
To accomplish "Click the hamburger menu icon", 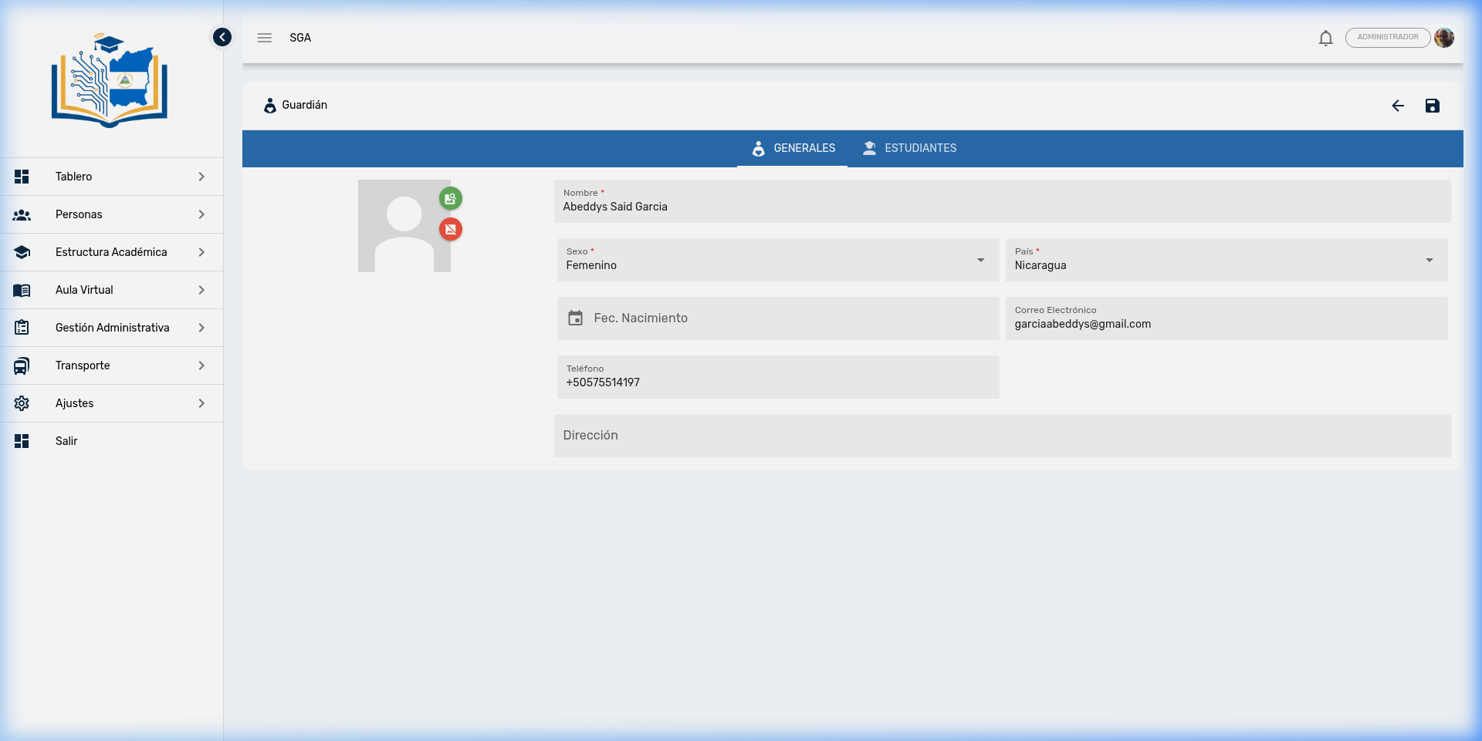I will coord(265,38).
